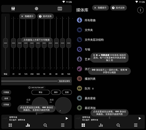
Task: Click the 保存 save button
Action: (x=56, y=92)
